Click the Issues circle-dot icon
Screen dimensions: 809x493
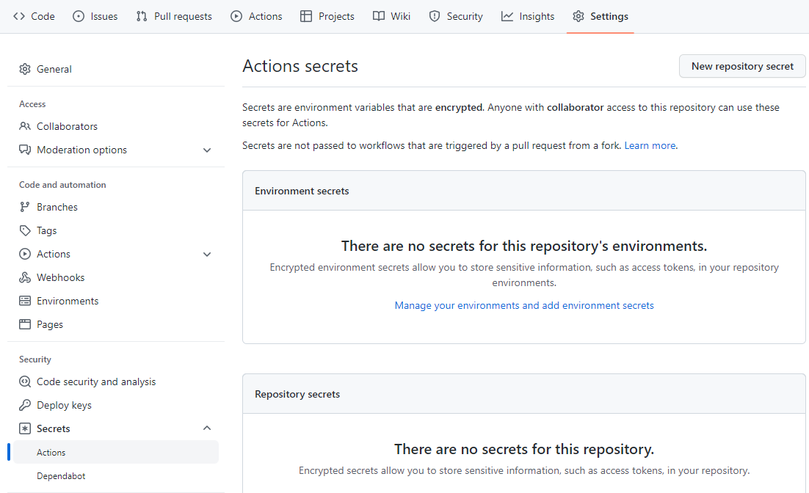pos(79,16)
